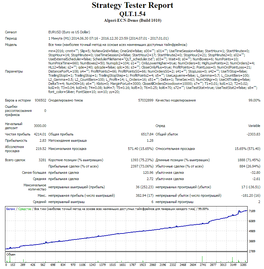Click maximal drawdown value '571.40 (15.65%)'
The height and width of the screenshot is (269, 264).
[x=141, y=149]
